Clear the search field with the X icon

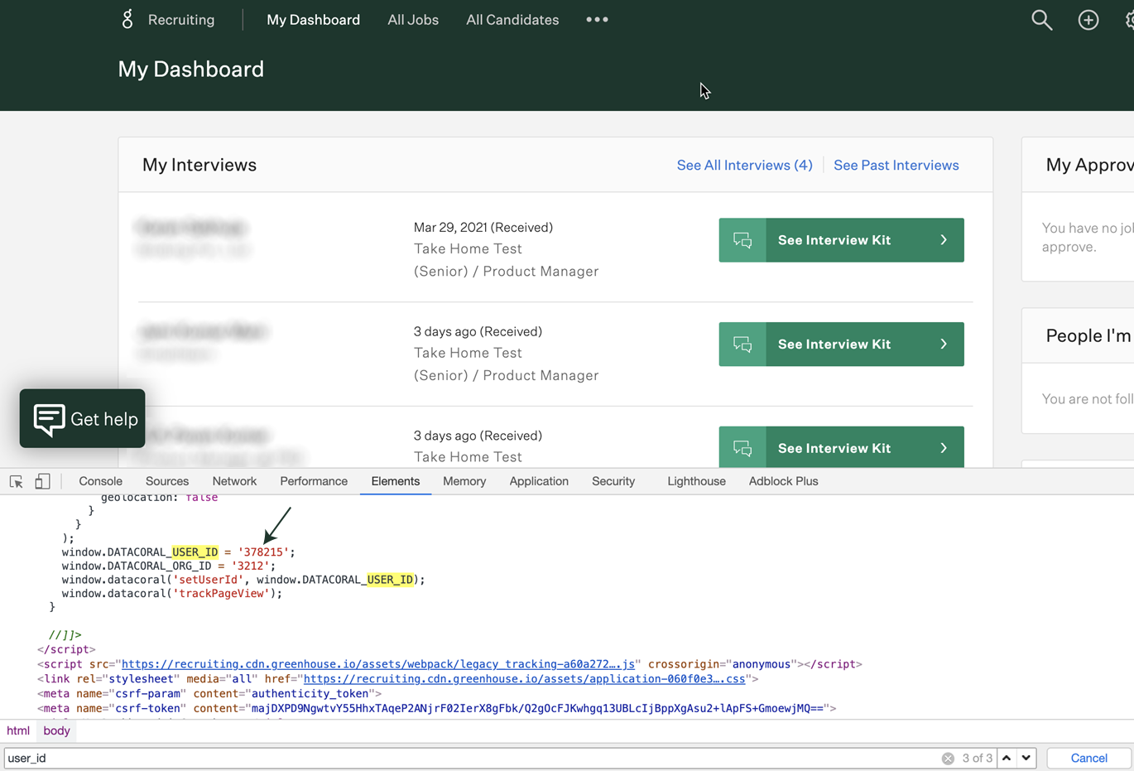pos(948,758)
